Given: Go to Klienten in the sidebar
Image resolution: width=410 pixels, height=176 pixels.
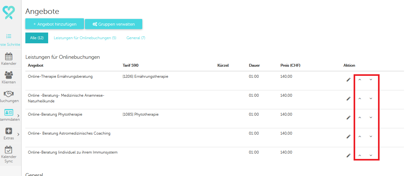Looking at the screenshot, I should pos(9,75).
